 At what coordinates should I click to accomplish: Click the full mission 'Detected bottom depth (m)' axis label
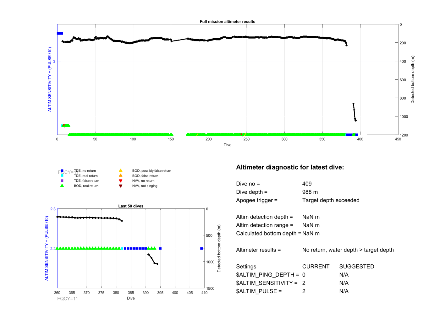(x=413, y=80)
